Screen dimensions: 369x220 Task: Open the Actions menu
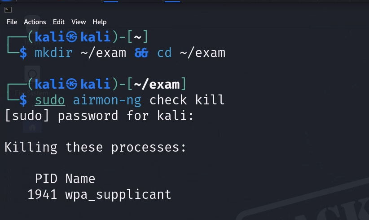35,22
